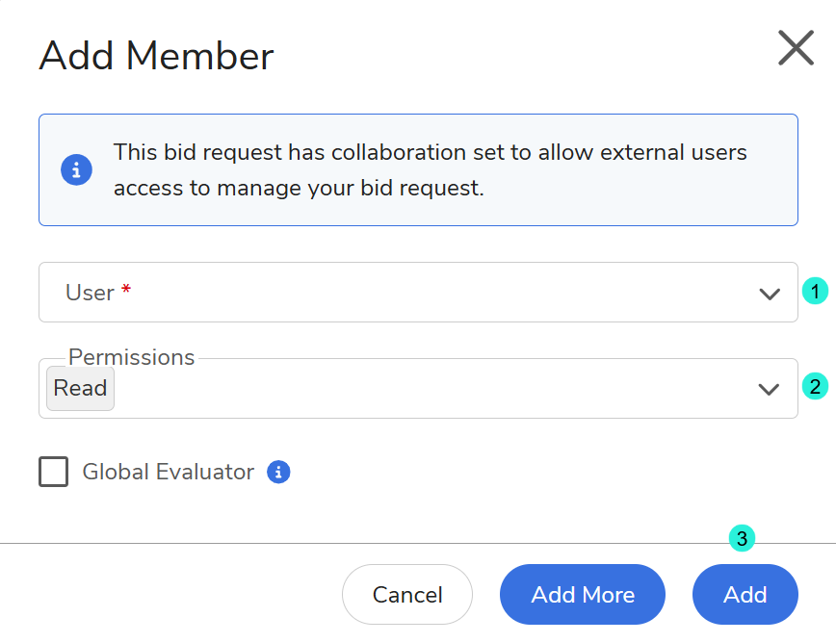Screen dimensions: 836x643
Task: Close the Add Member dialog
Action: tap(796, 47)
